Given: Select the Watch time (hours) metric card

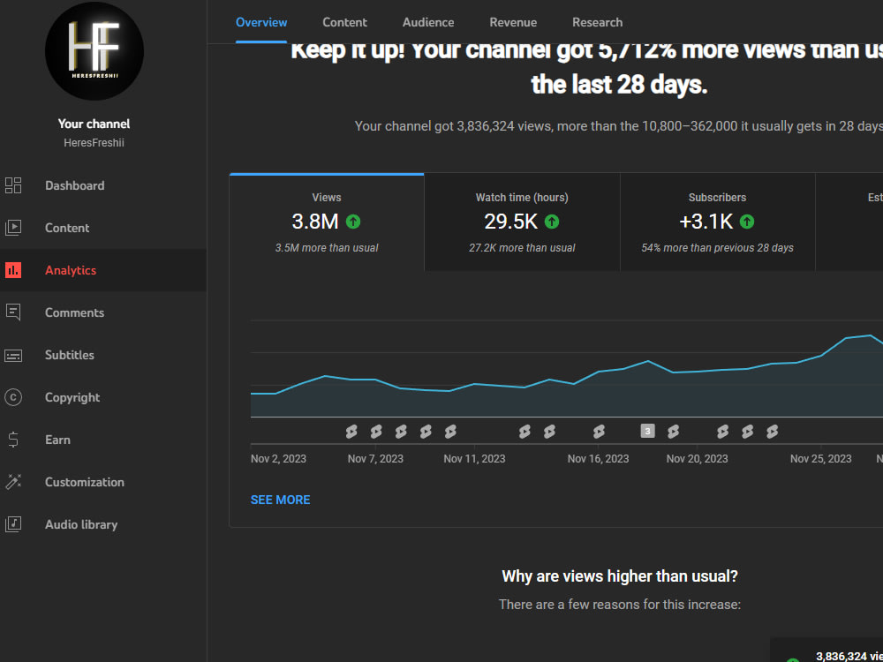Looking at the screenshot, I should click(522, 222).
